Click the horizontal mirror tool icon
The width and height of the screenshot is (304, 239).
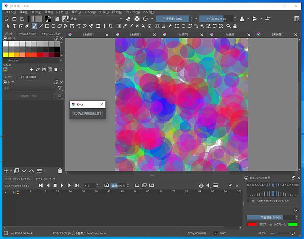click(x=241, y=18)
